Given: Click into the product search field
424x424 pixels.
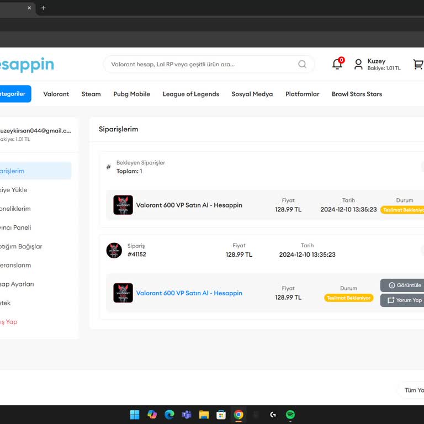Looking at the screenshot, I should (202, 64).
